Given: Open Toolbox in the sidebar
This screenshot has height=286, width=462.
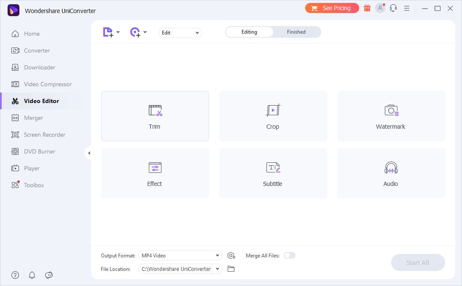Looking at the screenshot, I should coord(46,185).
